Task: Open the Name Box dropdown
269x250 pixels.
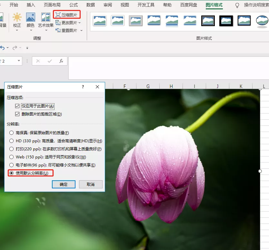Action: 18,61
